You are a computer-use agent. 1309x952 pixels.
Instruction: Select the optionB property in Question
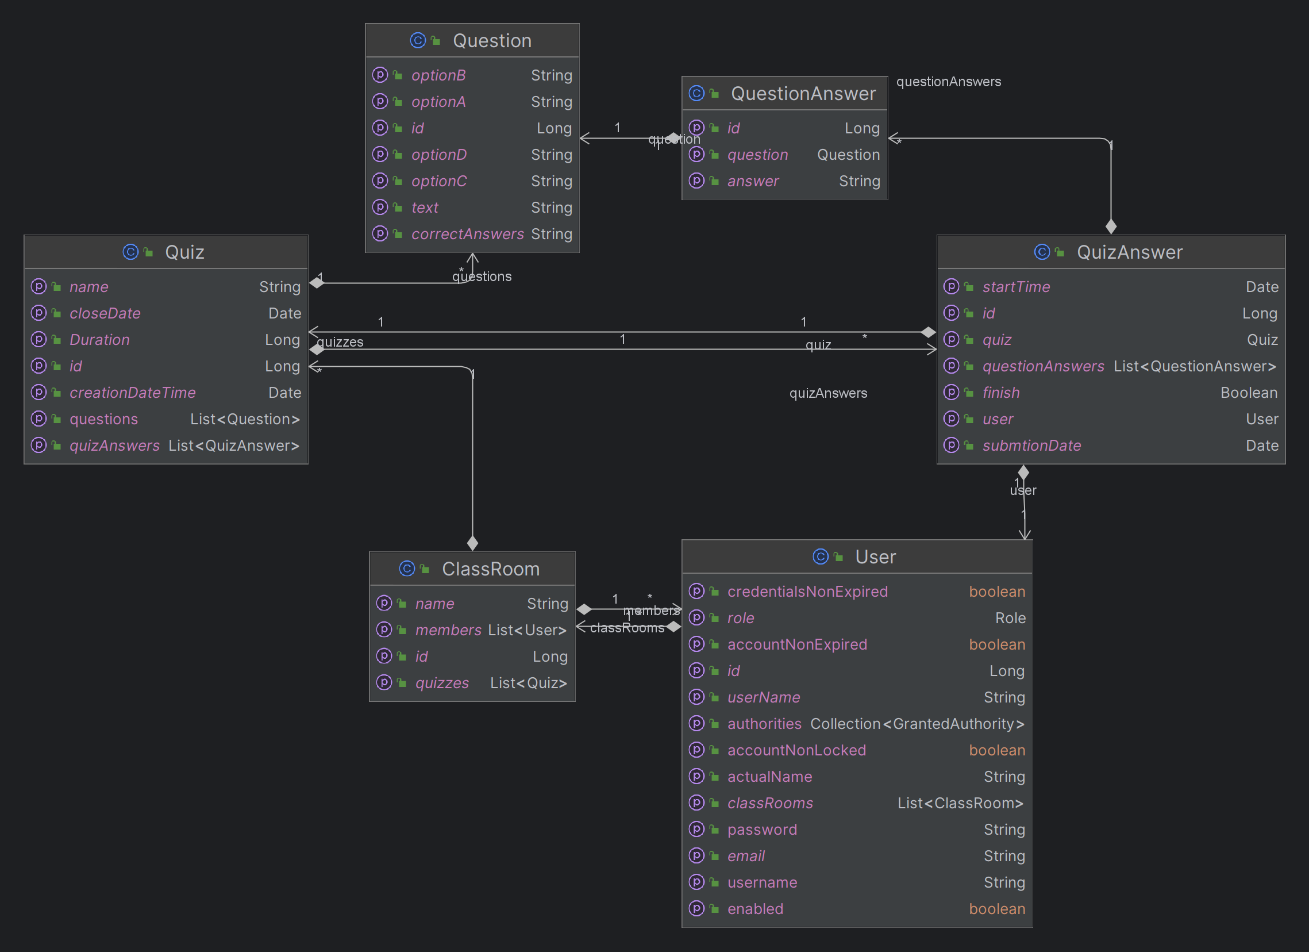pos(438,75)
